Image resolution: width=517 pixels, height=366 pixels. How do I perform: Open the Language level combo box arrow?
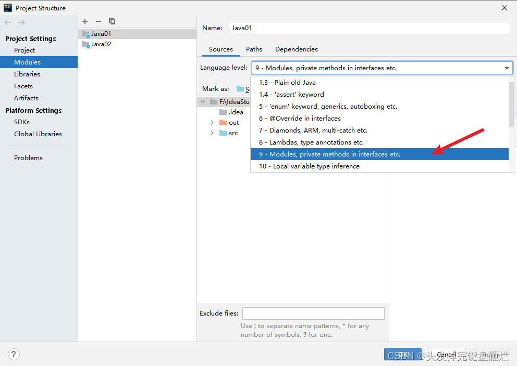click(x=507, y=68)
